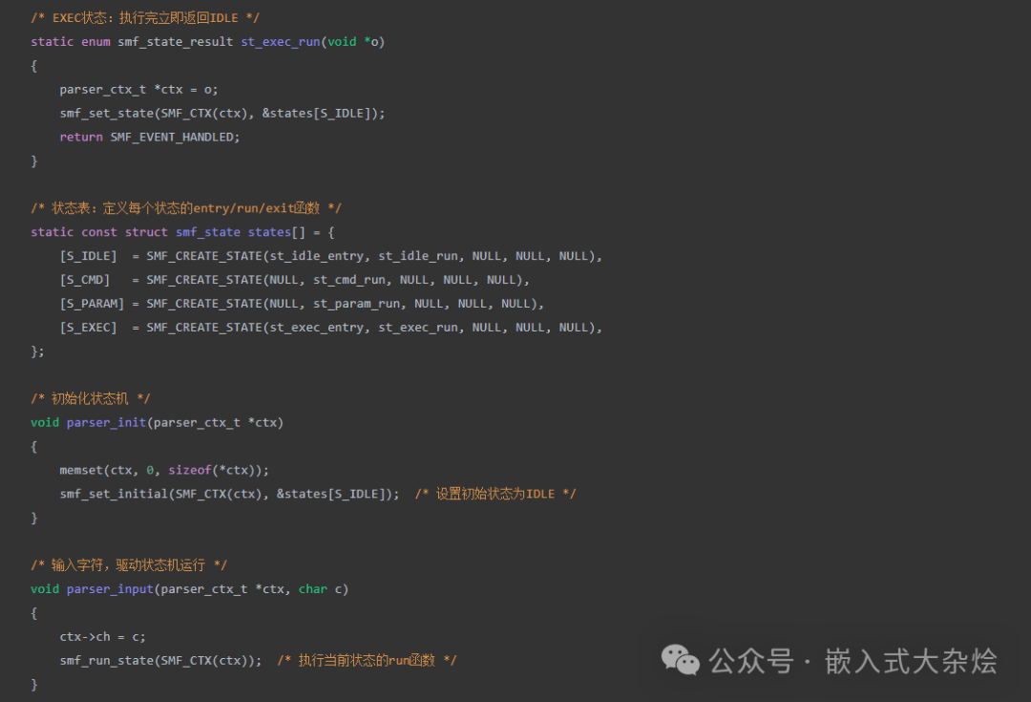Click the smf_set_initial call
The image size is (1031, 702).
click(229, 494)
